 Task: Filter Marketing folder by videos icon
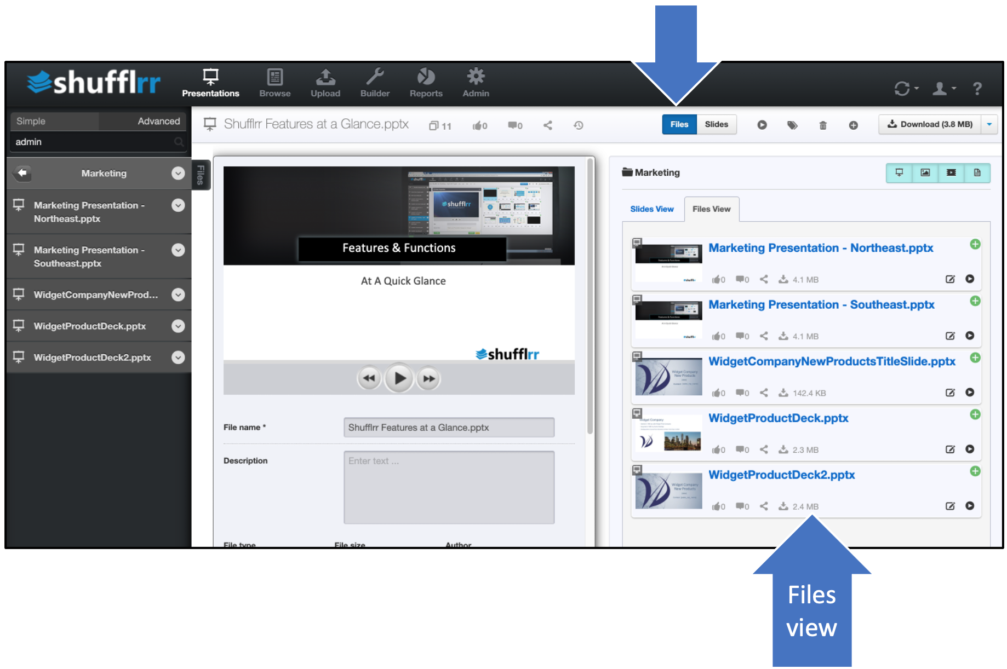[x=951, y=172]
